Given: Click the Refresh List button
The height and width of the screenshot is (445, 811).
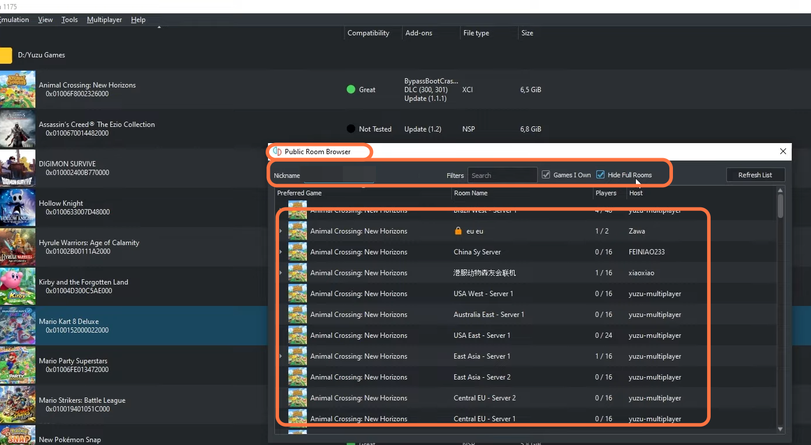Looking at the screenshot, I should click(x=755, y=175).
